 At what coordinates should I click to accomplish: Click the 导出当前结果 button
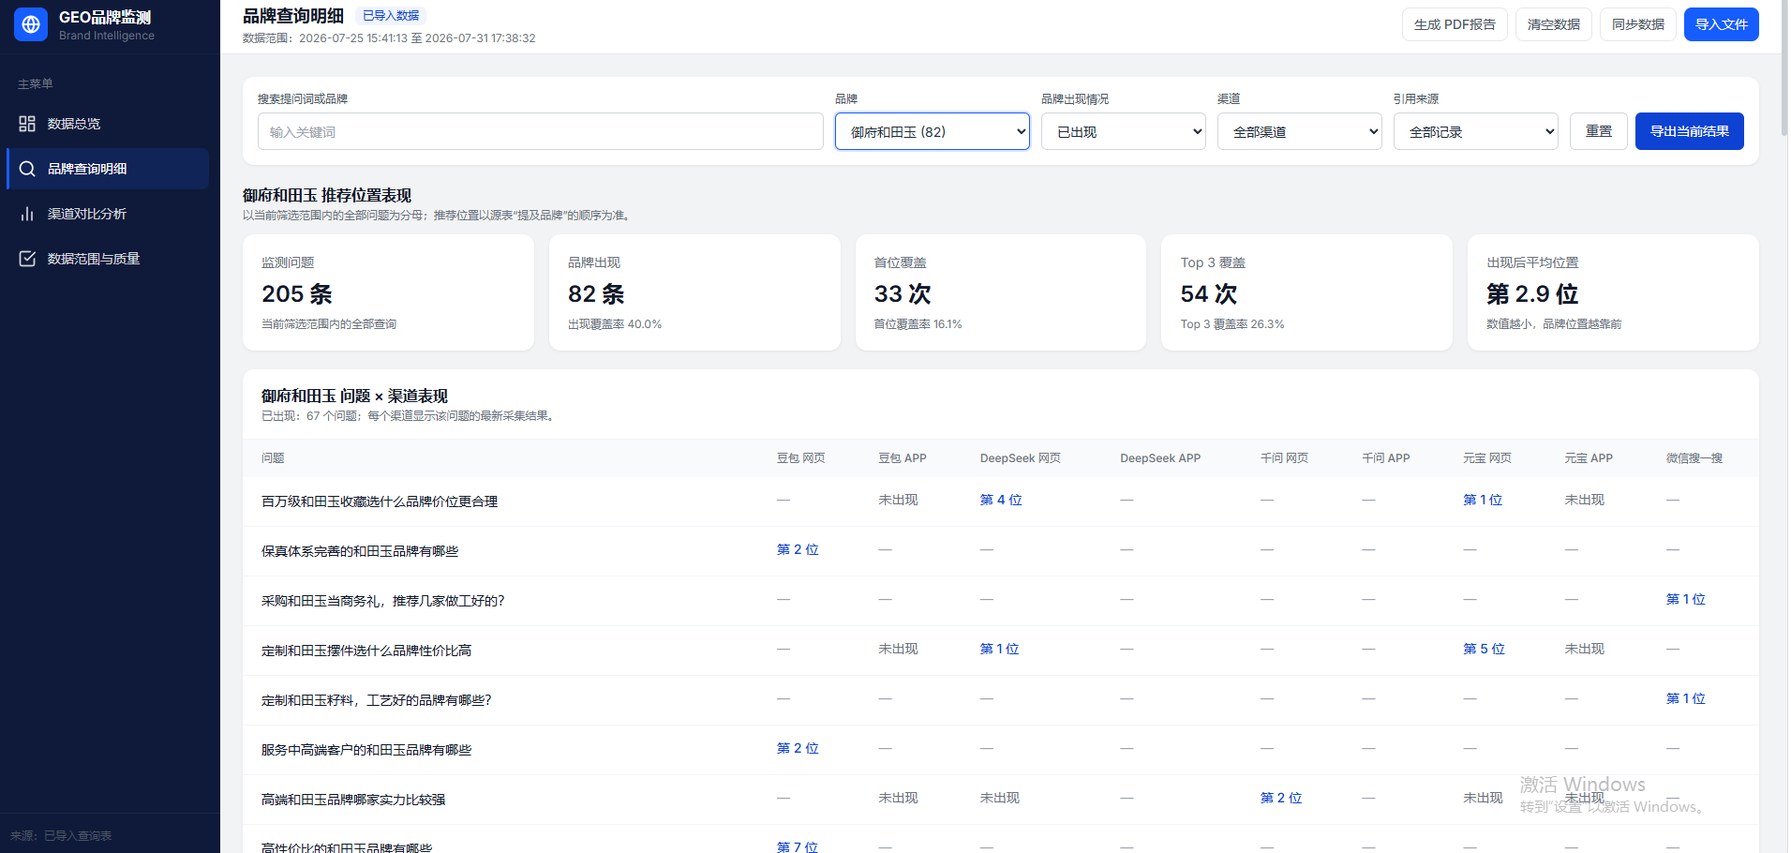(x=1690, y=131)
